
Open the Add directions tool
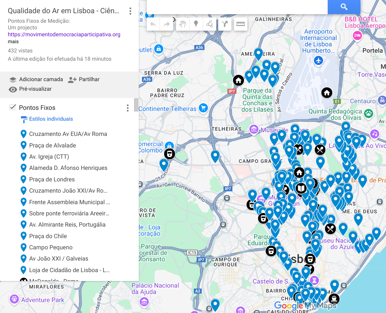[x=224, y=24]
